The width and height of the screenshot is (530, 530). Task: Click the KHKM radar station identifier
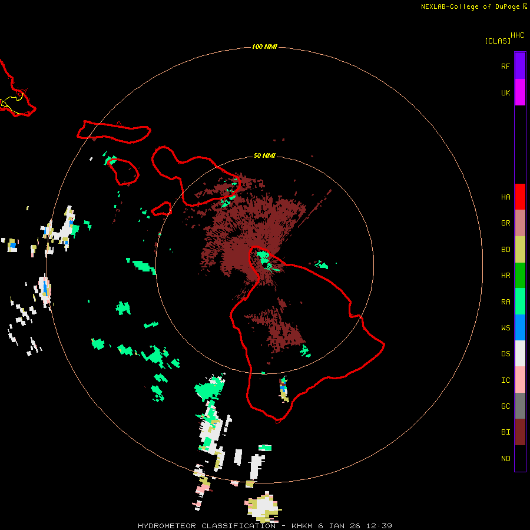302,526
